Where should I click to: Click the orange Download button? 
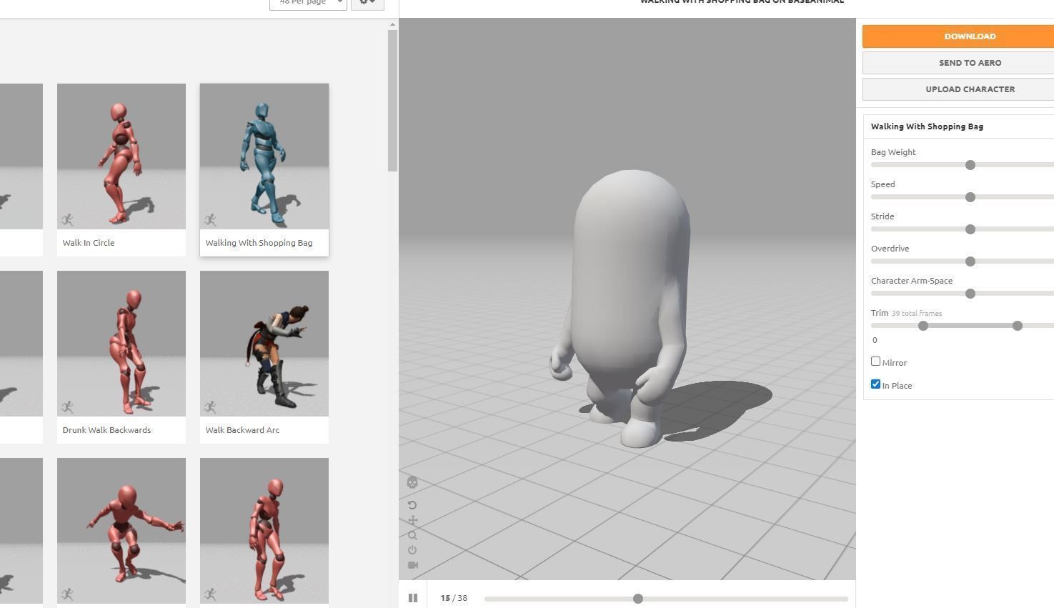(958, 36)
